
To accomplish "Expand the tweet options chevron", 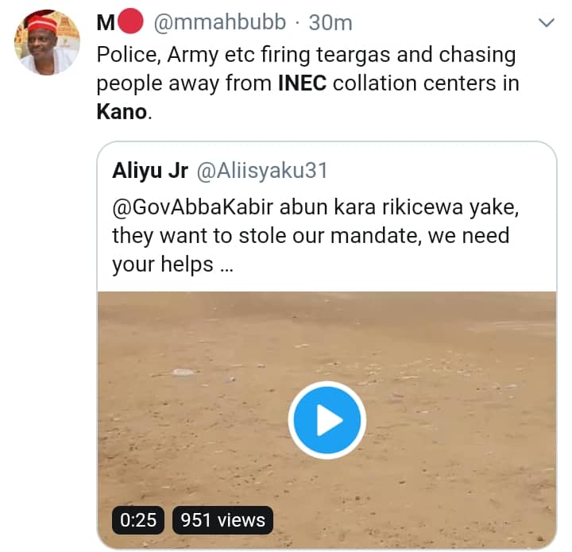I will (x=546, y=24).
